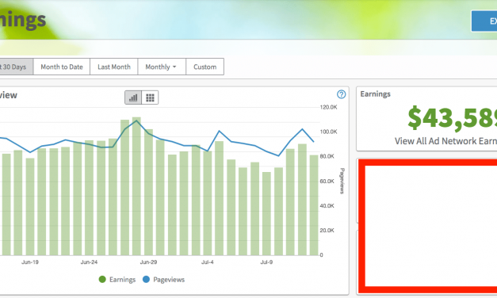Click the Jun-19 axis label
The width and height of the screenshot is (497, 298).
tap(30, 262)
